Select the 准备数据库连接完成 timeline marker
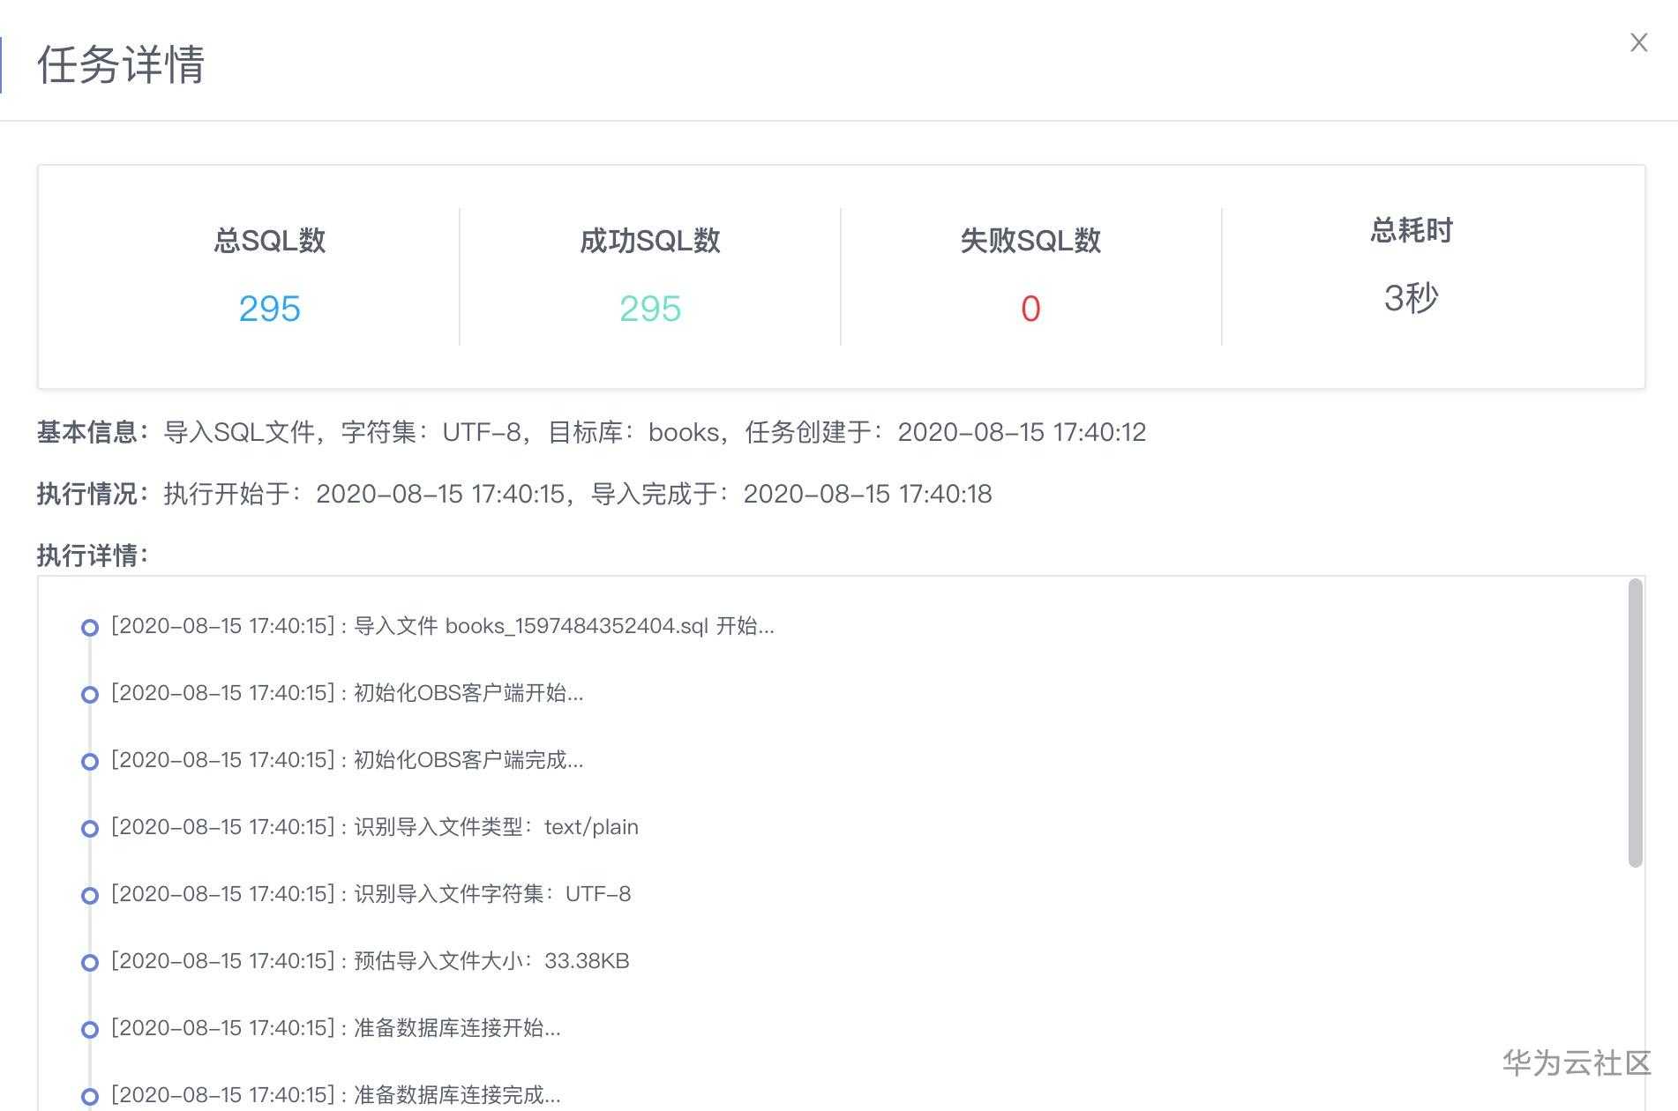Viewport: 1678px width, 1111px height. point(89,1095)
